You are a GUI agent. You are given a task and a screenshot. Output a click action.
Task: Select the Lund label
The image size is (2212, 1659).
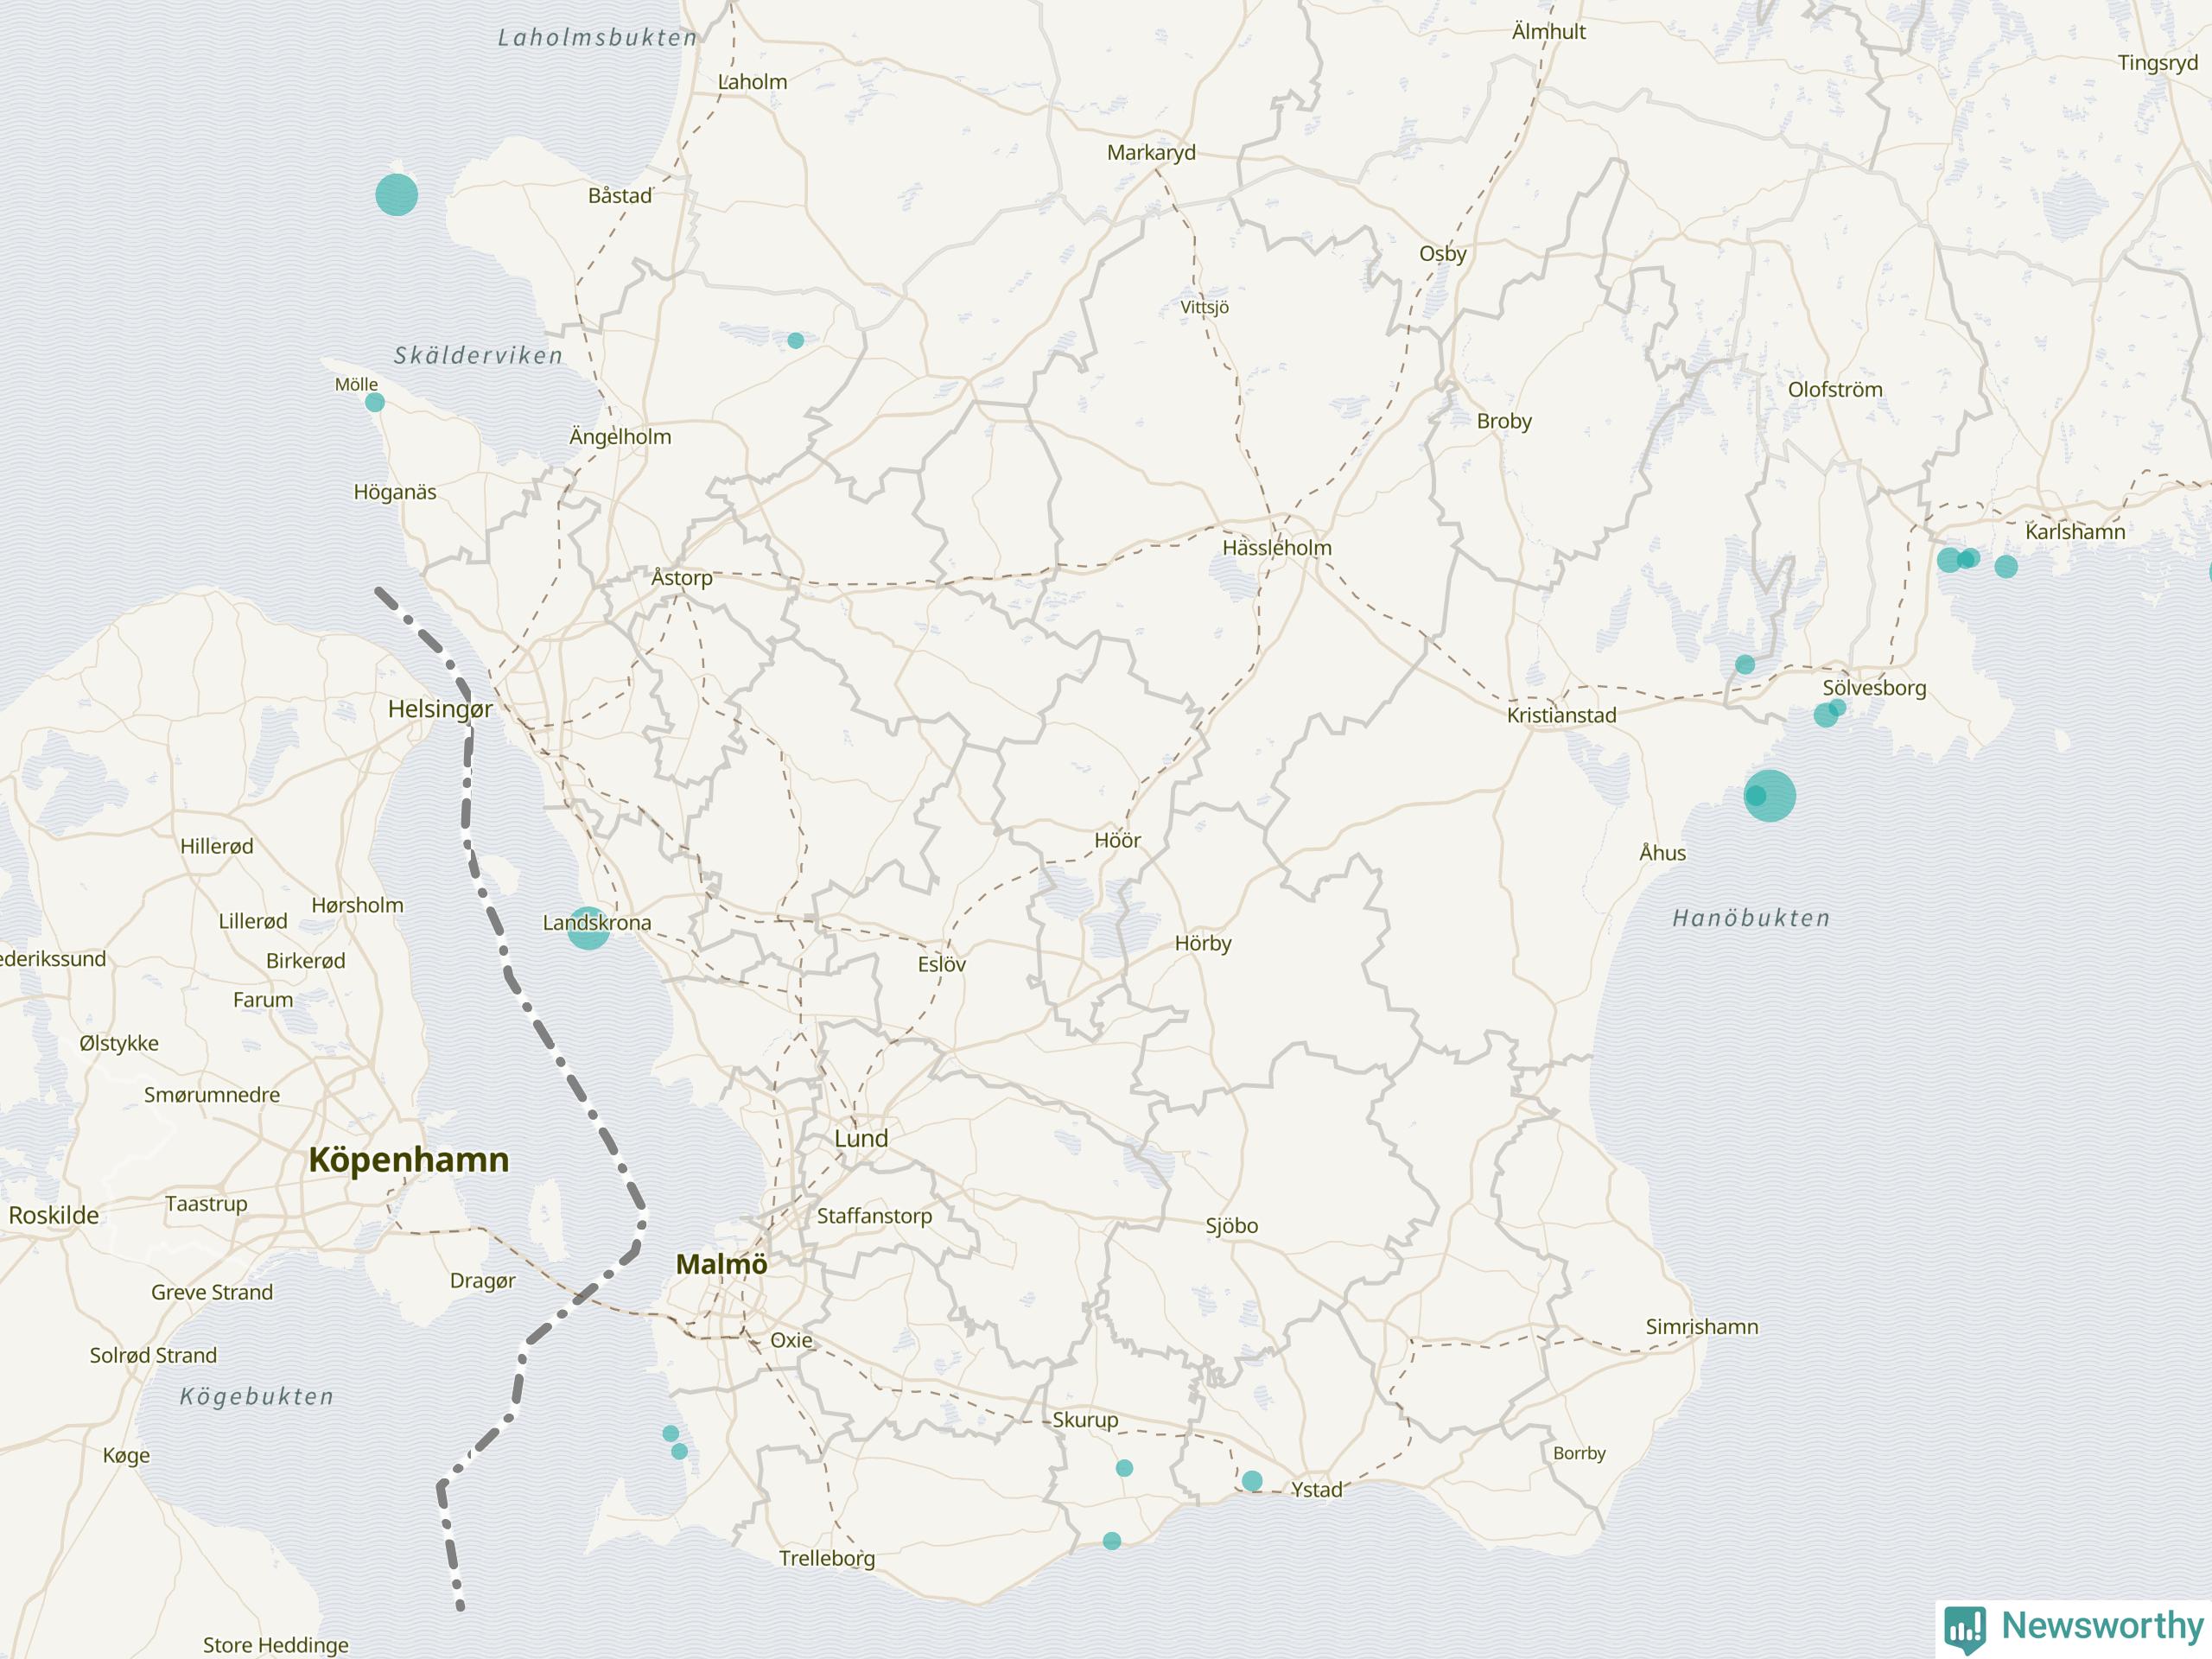click(x=861, y=1138)
